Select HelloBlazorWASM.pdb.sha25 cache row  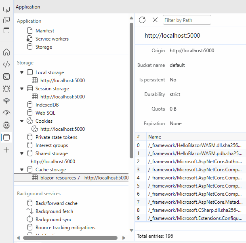pos(191,153)
